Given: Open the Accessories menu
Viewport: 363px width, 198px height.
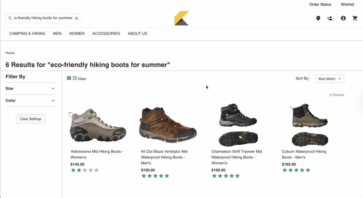Looking at the screenshot, I should click(106, 34).
